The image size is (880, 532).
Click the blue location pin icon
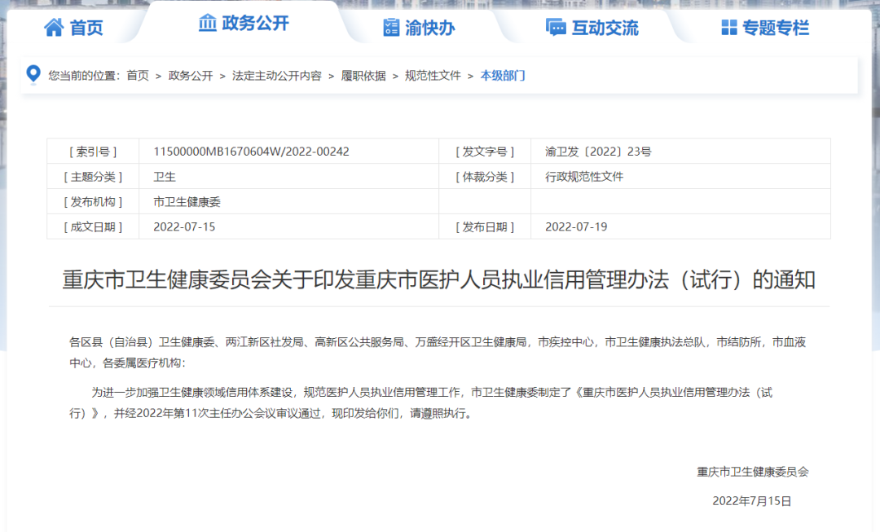coord(33,74)
